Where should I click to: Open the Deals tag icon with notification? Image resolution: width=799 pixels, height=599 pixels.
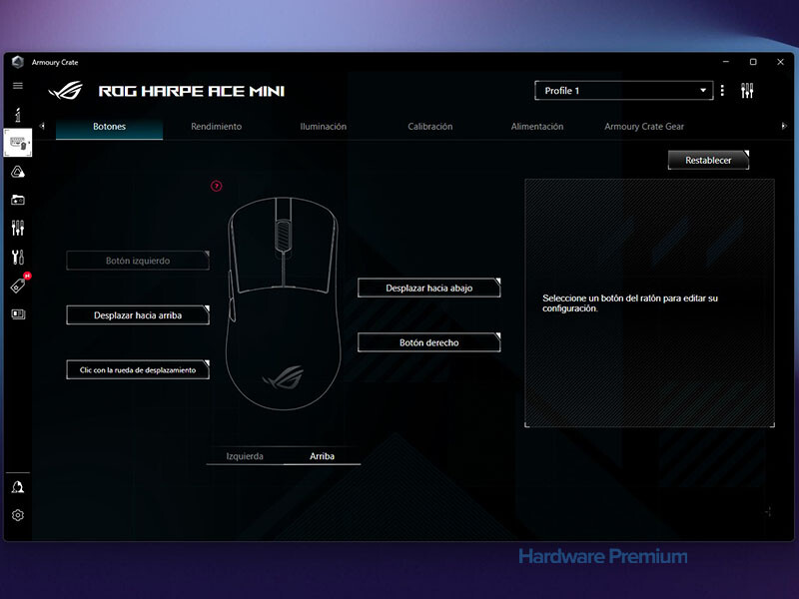pyautogui.click(x=19, y=285)
